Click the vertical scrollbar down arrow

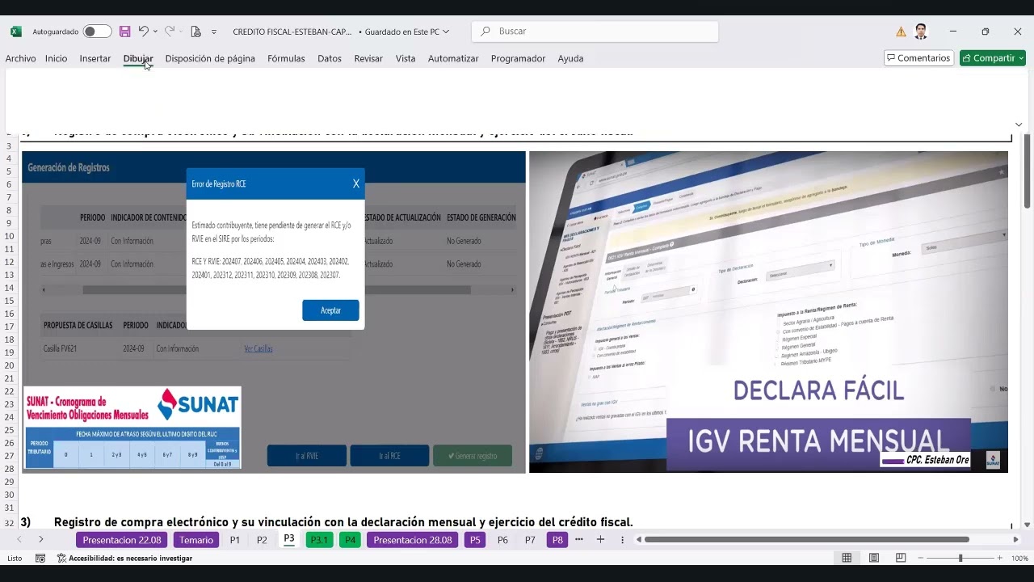[1027, 525]
